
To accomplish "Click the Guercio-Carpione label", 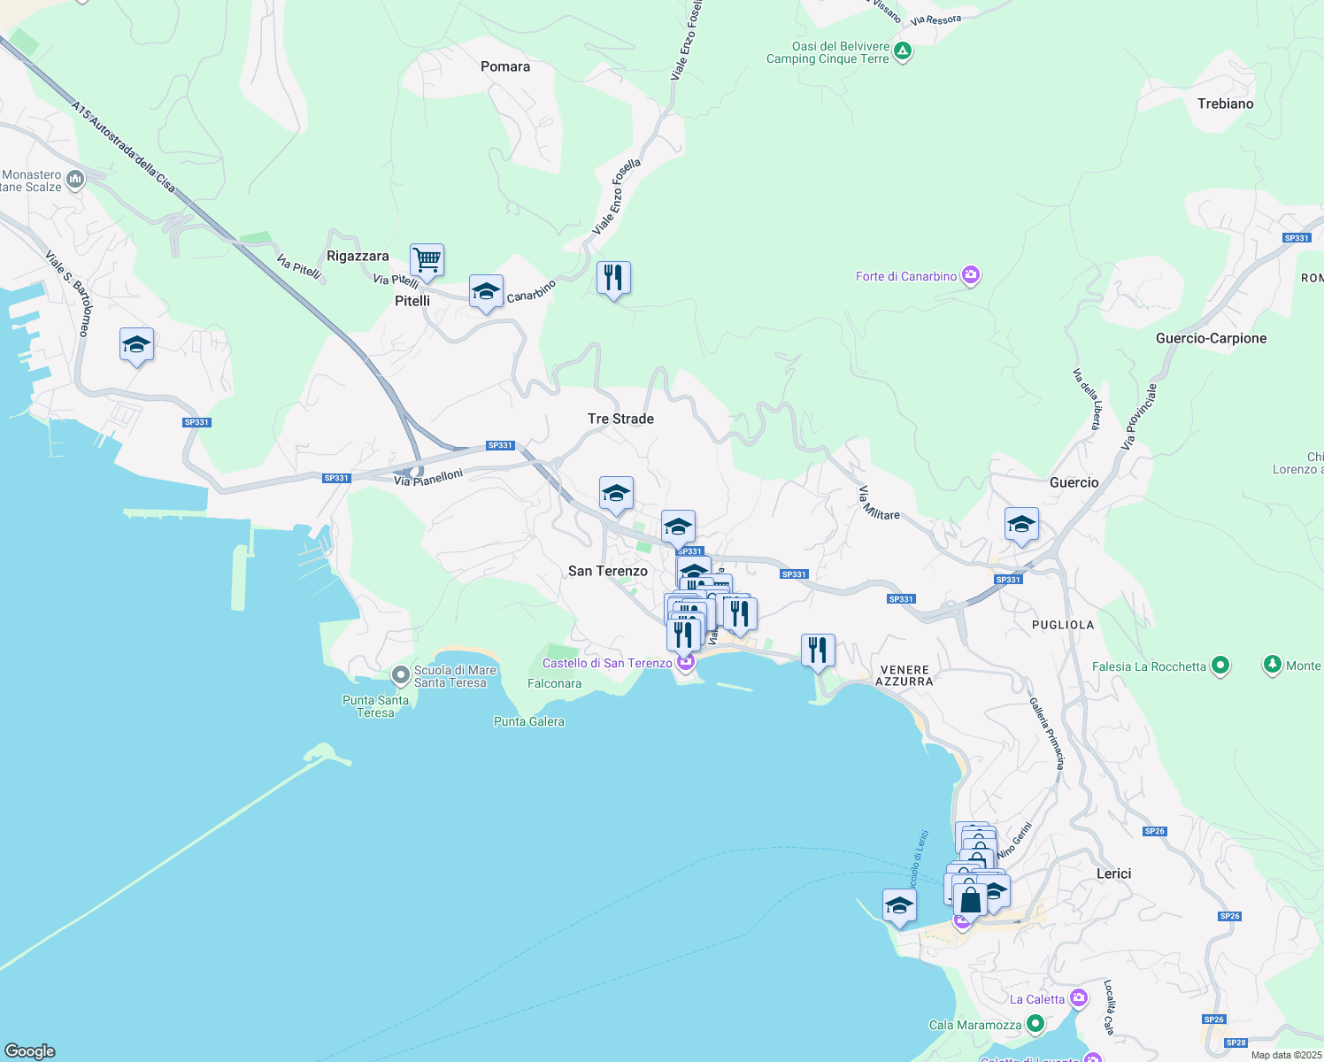I will coord(1211,338).
